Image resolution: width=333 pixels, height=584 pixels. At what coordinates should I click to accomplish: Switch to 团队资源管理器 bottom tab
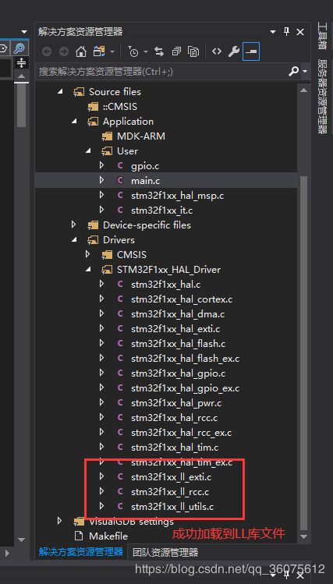click(165, 552)
